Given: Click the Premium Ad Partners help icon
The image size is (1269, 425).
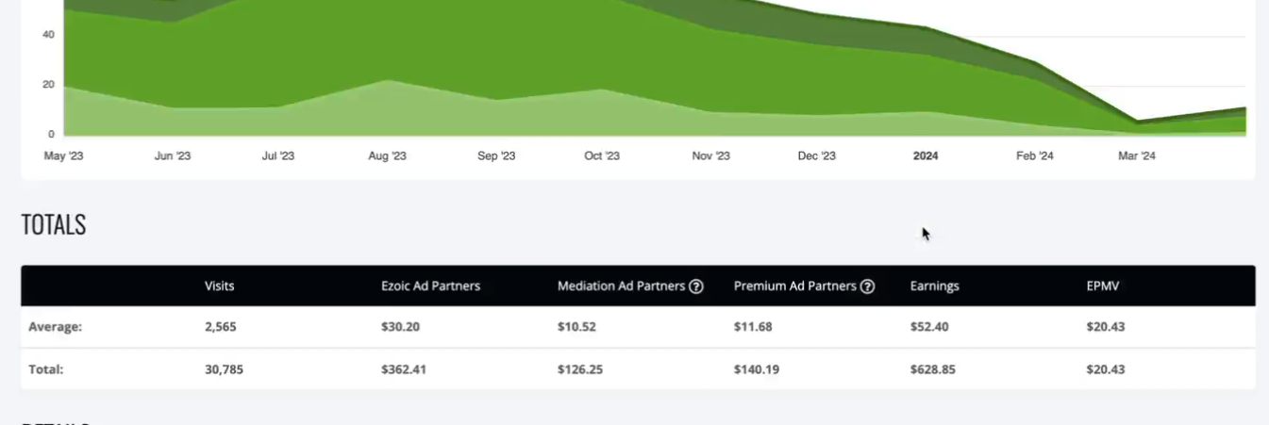Looking at the screenshot, I should [867, 286].
